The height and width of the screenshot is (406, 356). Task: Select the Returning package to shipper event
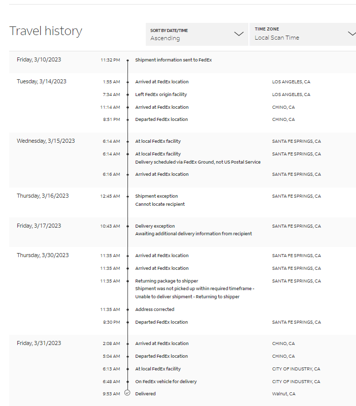click(167, 281)
